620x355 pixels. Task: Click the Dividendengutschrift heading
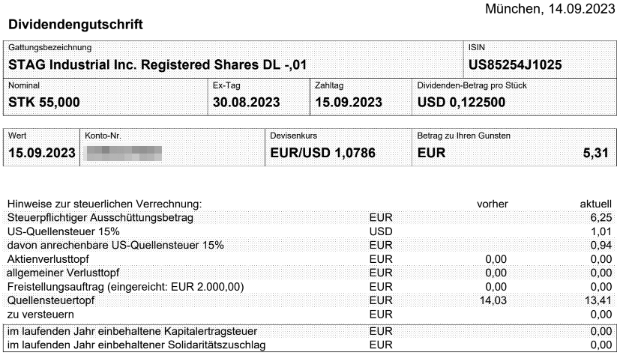coord(76,25)
